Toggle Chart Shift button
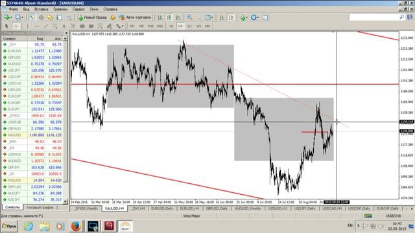415x233 pixels. [x=231, y=17]
